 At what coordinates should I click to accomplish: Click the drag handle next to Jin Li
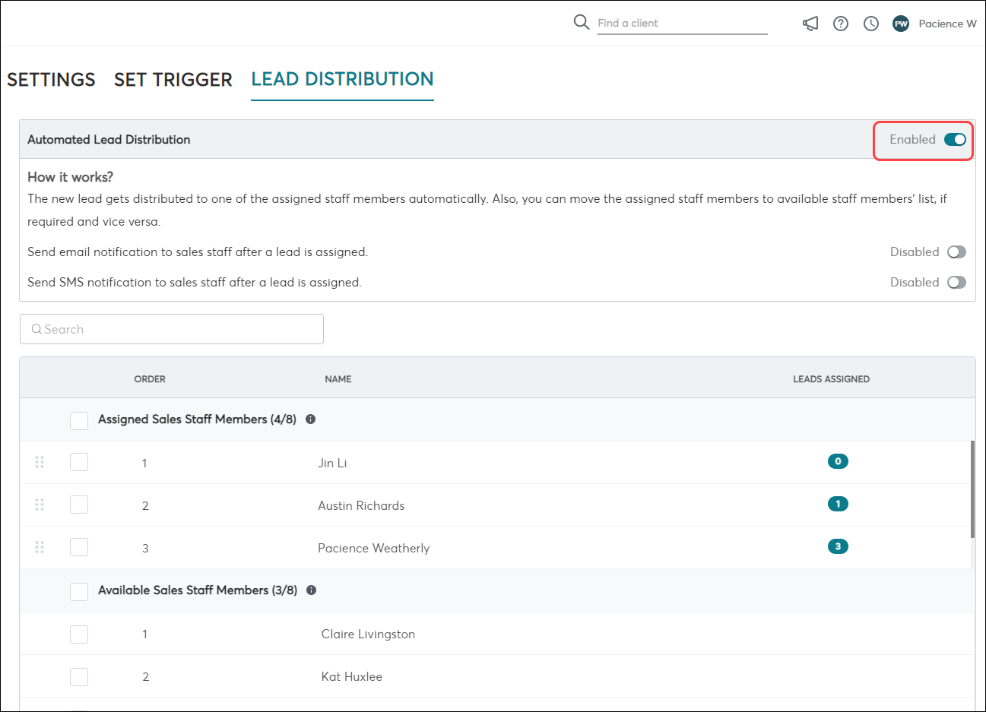[x=40, y=461]
